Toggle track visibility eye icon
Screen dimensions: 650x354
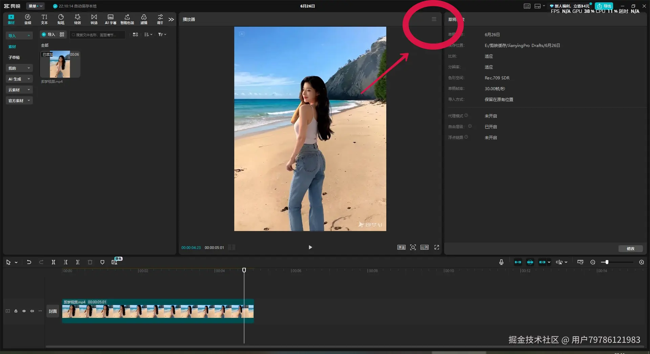[24, 311]
